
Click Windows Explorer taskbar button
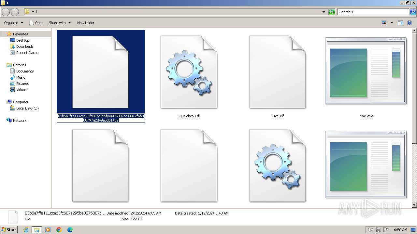tap(37, 230)
